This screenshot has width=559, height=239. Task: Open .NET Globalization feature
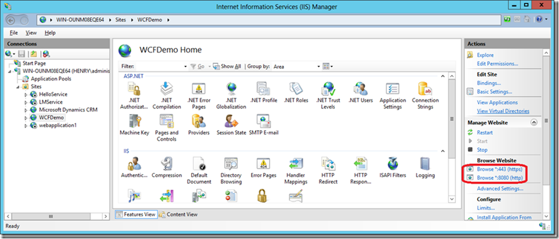231,95
